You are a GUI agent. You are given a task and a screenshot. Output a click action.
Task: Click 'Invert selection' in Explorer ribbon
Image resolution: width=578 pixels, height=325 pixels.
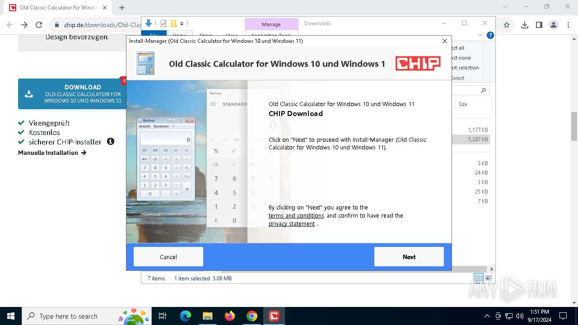click(x=465, y=68)
